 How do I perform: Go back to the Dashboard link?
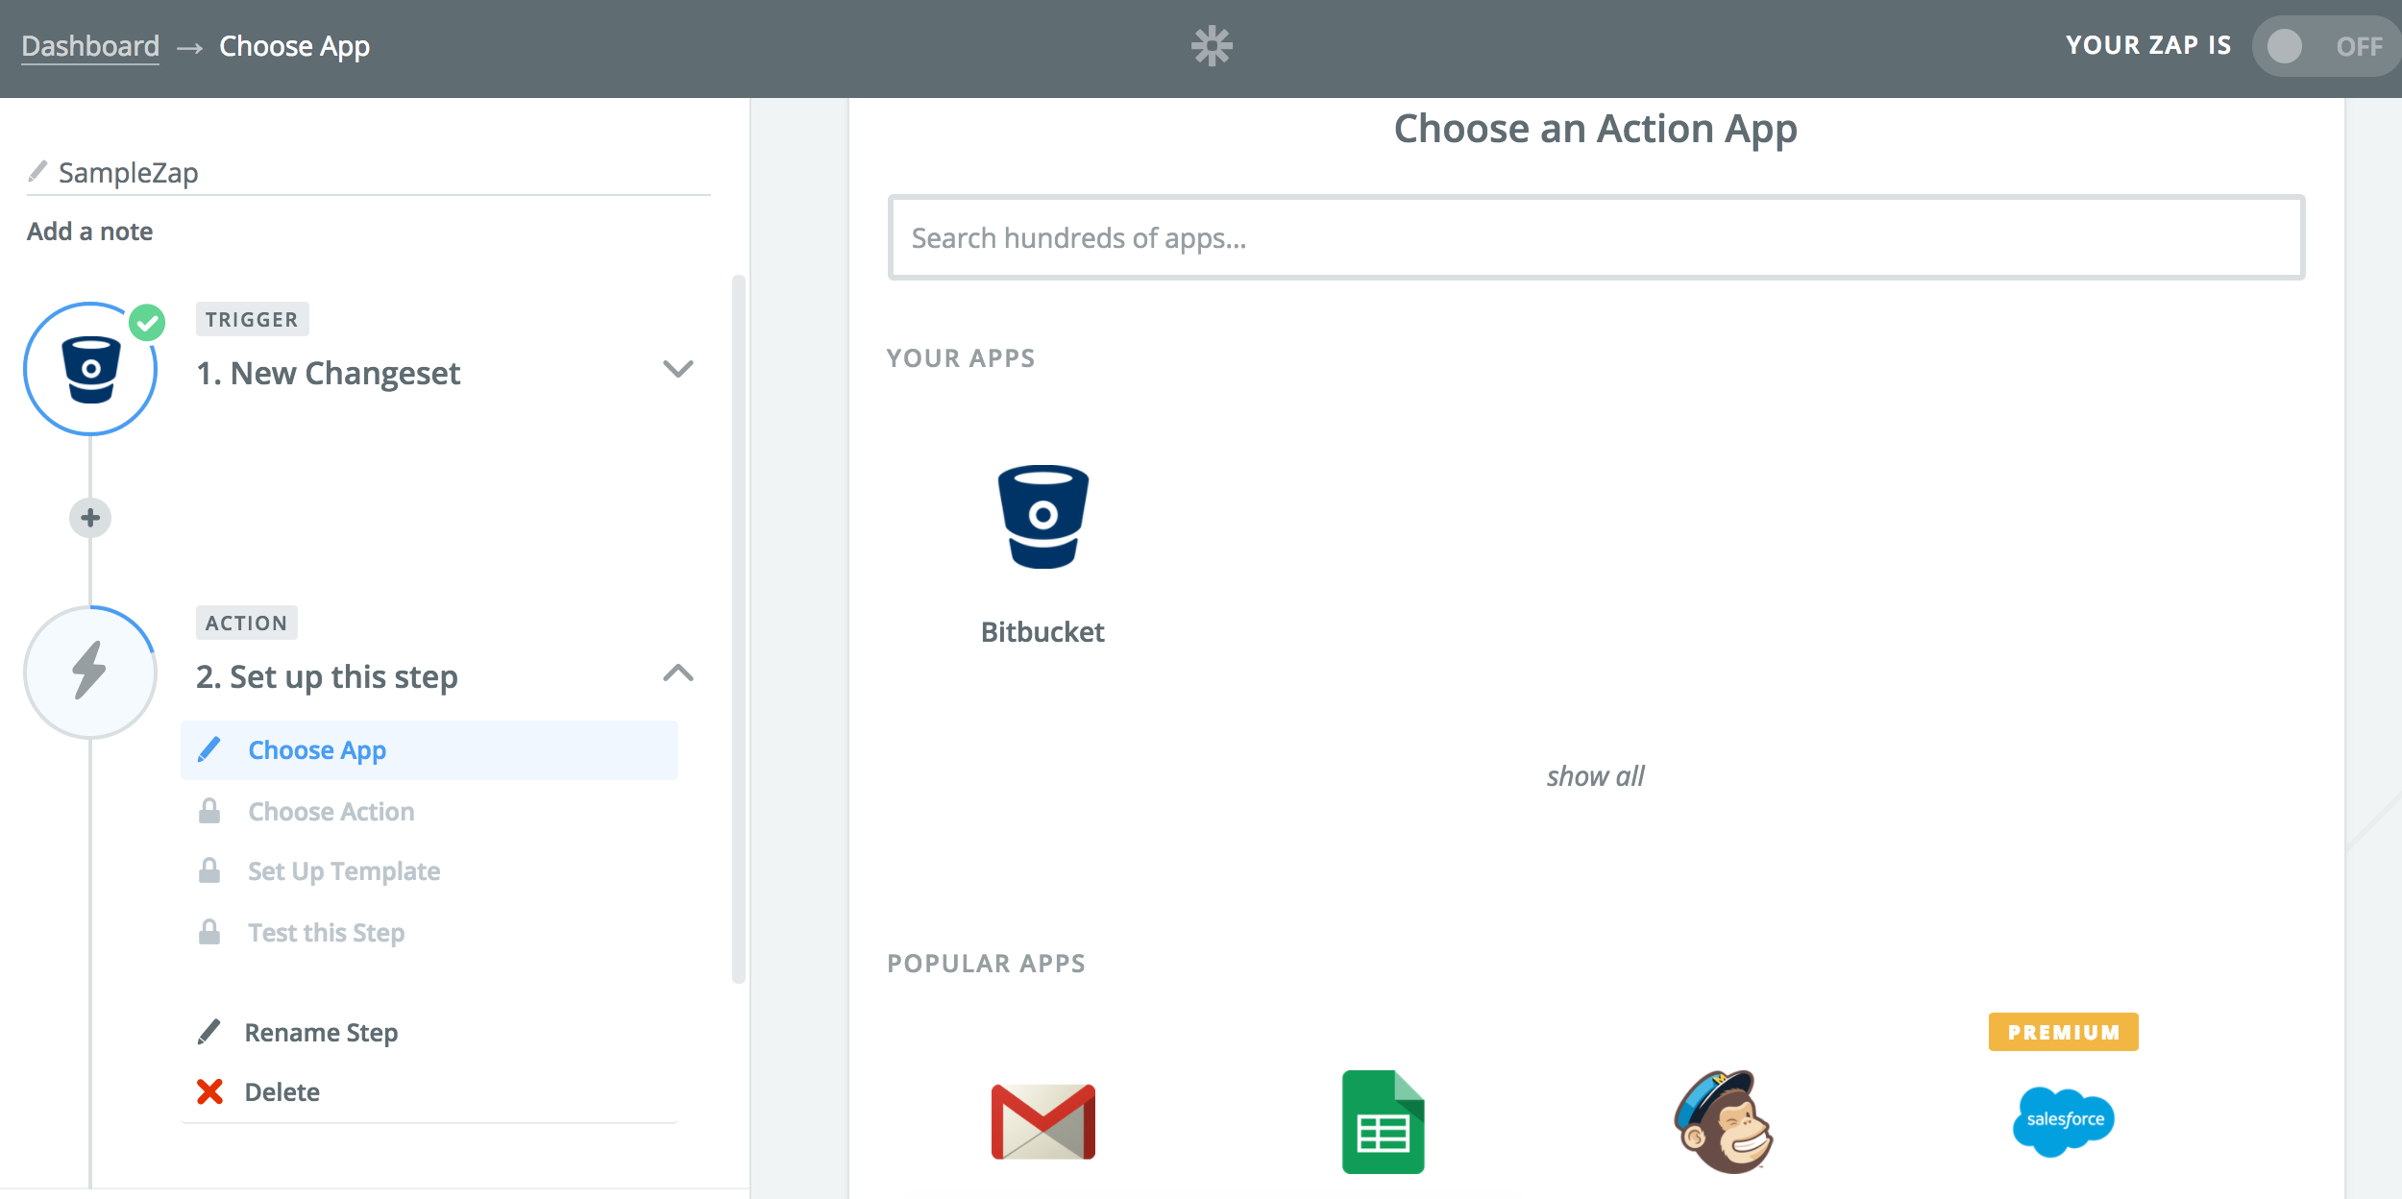point(90,46)
